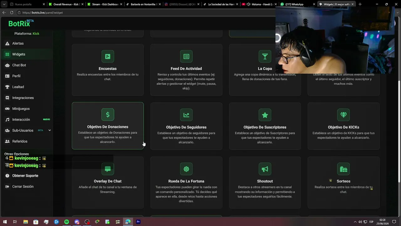
Task: Switch to the Stream Kick Dashboard tab
Action: [x=104, y=4]
